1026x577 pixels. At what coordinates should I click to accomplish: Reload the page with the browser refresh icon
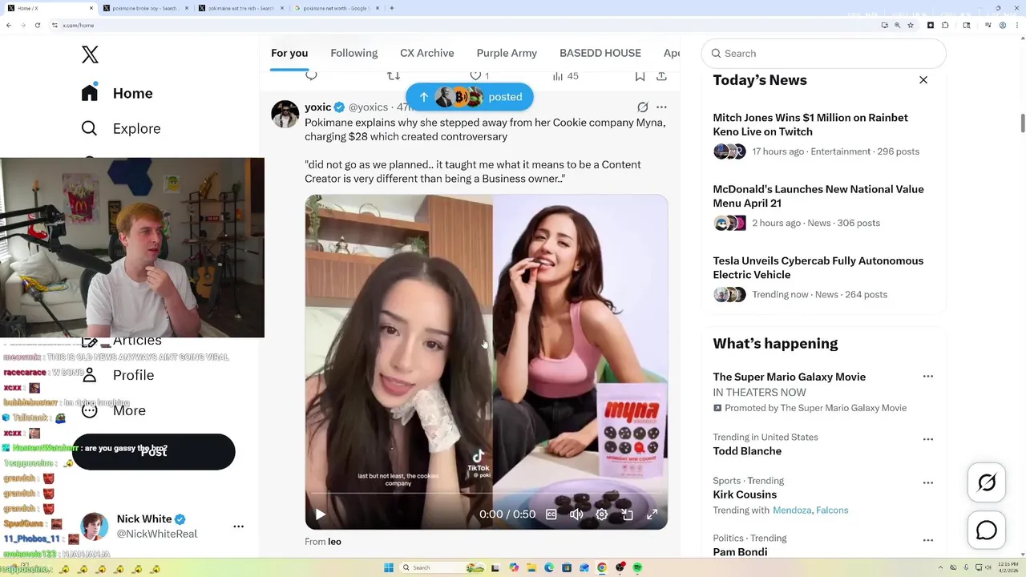coord(37,25)
